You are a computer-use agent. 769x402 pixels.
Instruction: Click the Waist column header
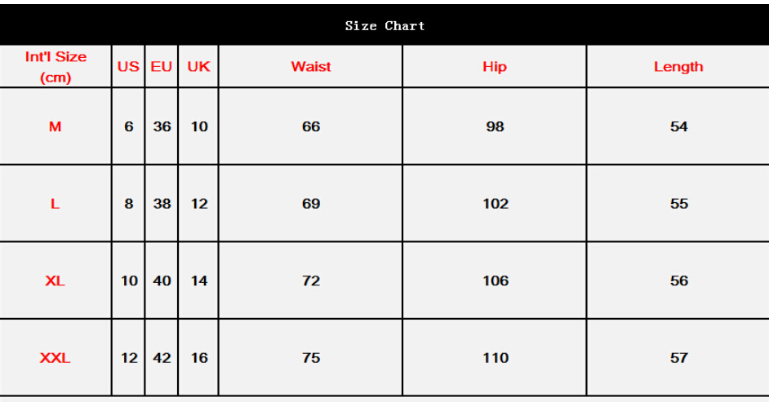(x=311, y=67)
